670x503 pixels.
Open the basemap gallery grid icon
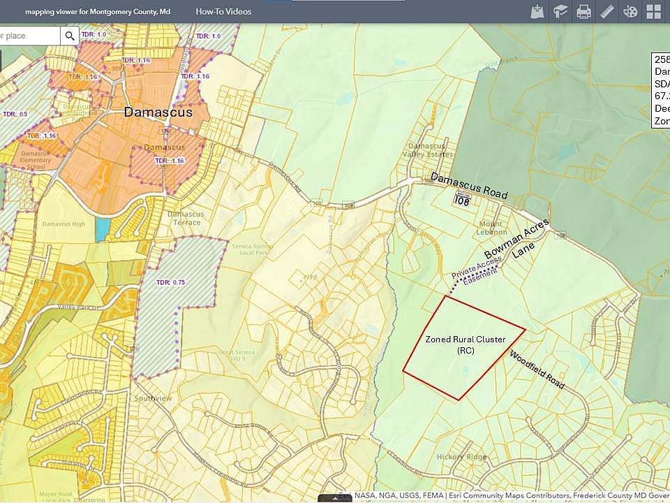click(x=653, y=12)
